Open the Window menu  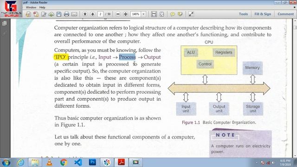click(31, 7)
